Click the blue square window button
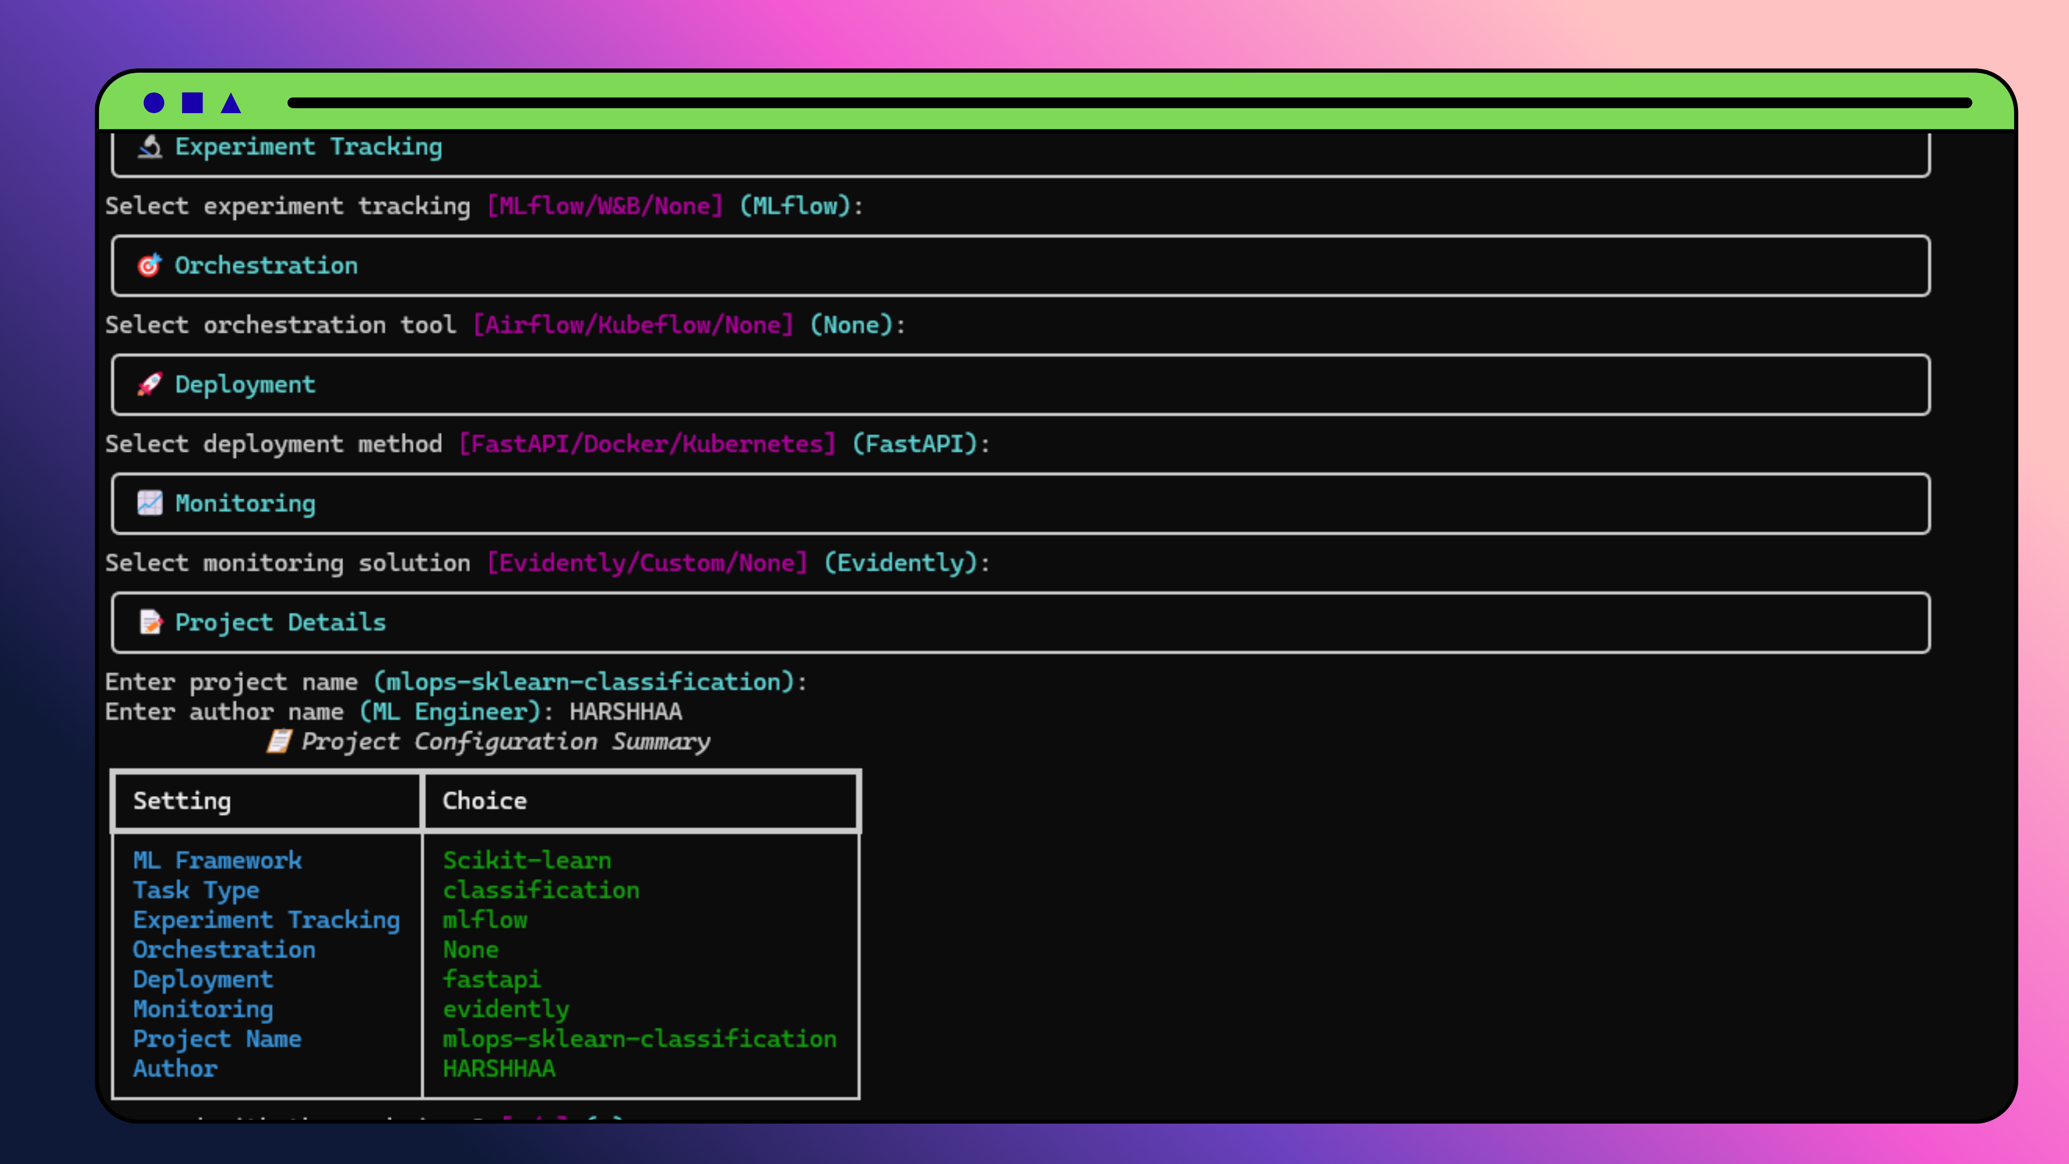Viewport: 2069px width, 1164px height. 192,103
